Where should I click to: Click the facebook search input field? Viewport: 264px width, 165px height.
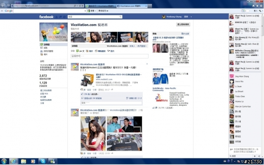94,17
